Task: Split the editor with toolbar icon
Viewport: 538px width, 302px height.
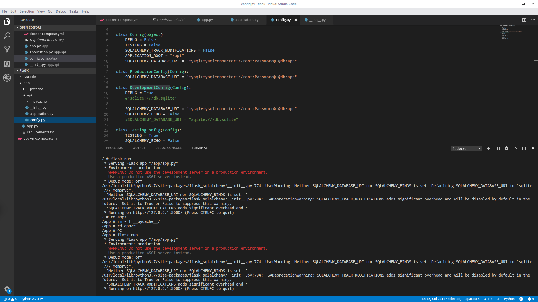Action: click(524, 20)
